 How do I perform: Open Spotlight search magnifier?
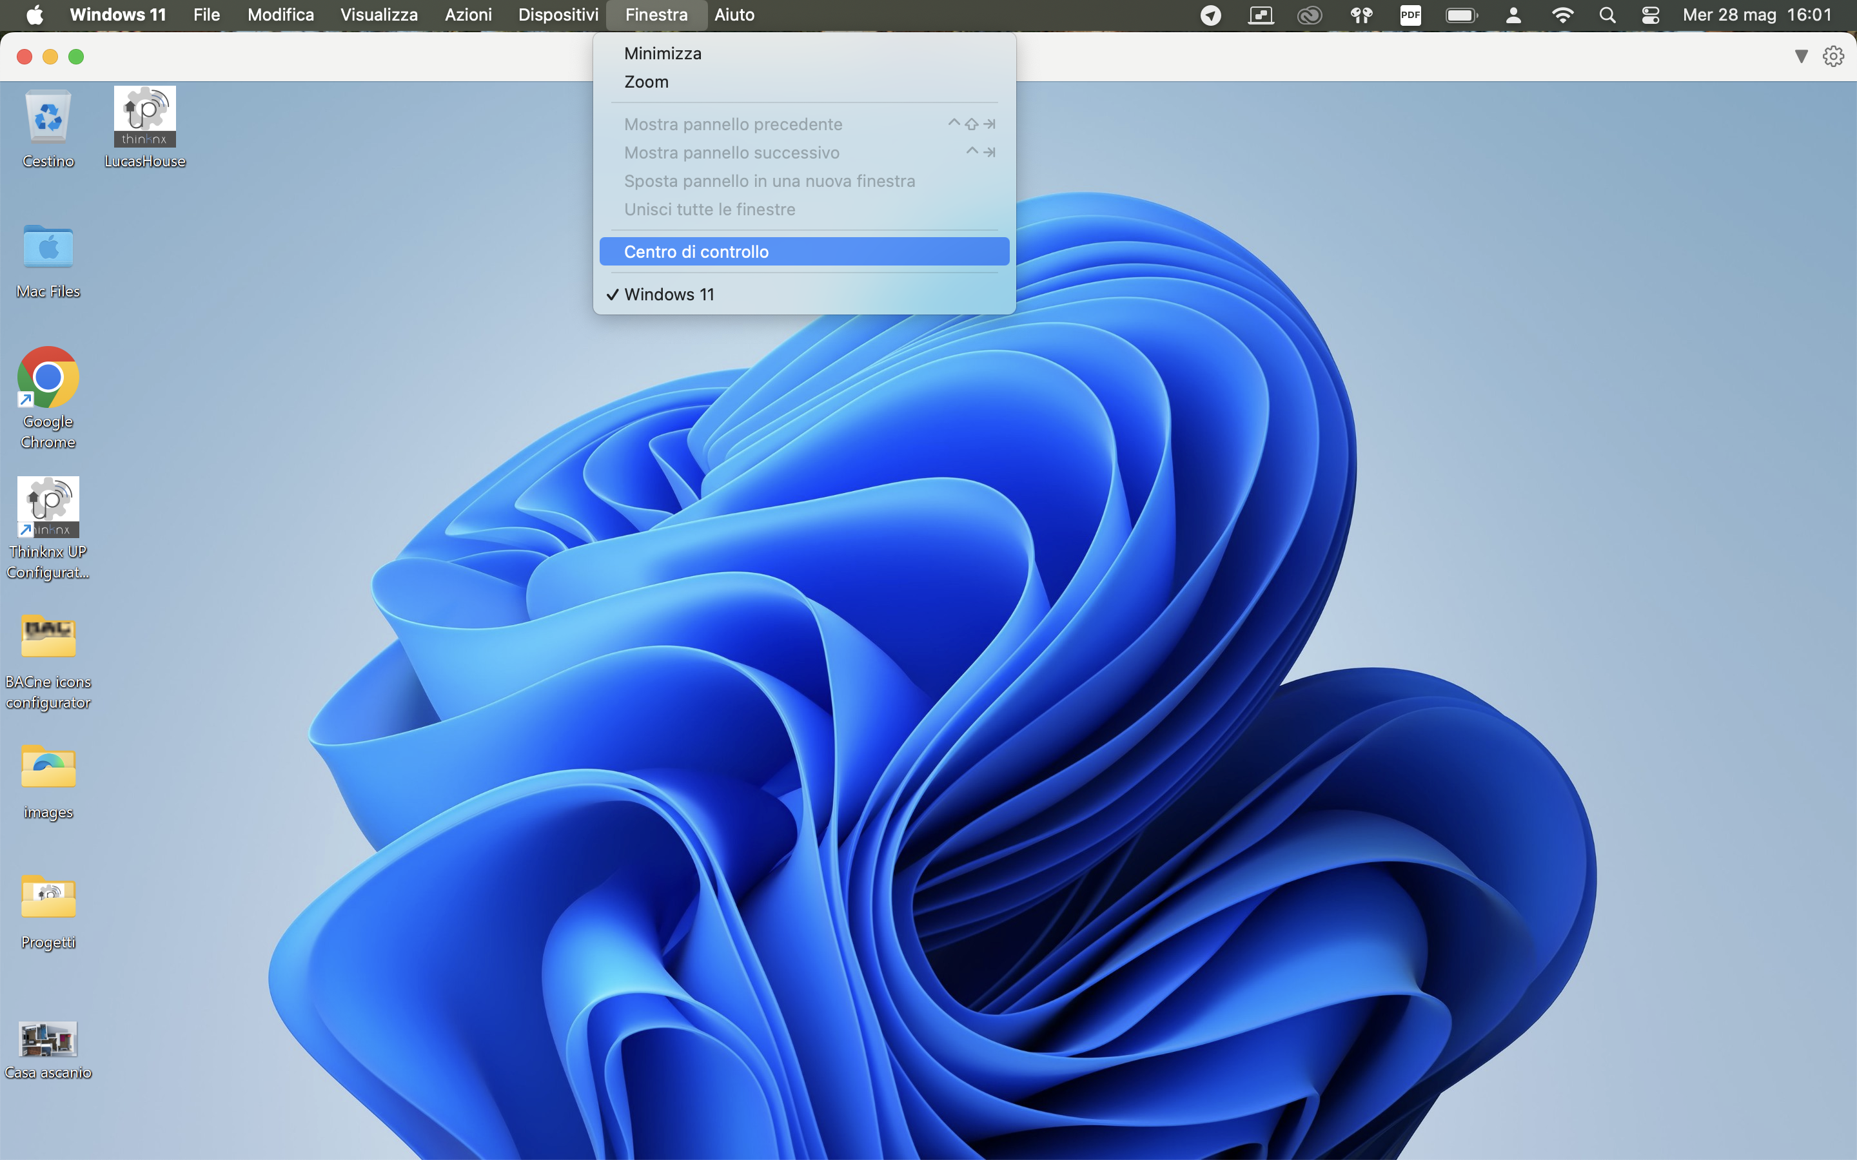(1607, 15)
